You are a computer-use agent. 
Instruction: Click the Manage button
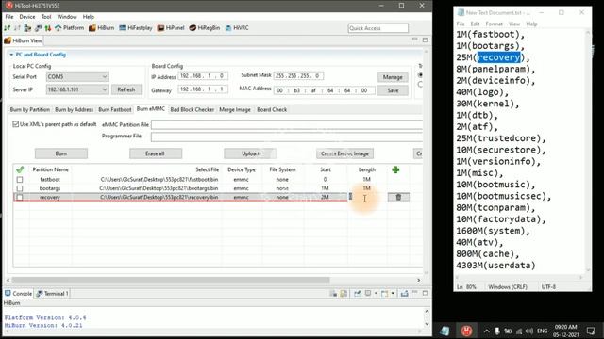tap(393, 77)
